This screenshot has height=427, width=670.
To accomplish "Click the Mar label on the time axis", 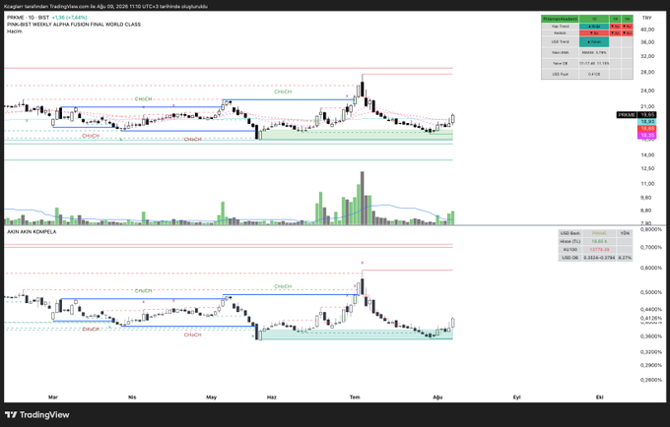I will pos(53,397).
